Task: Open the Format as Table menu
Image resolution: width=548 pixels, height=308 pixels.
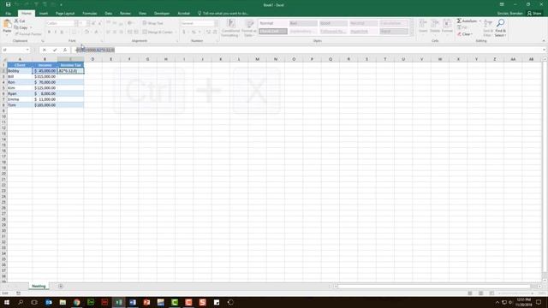Action: 249,28
